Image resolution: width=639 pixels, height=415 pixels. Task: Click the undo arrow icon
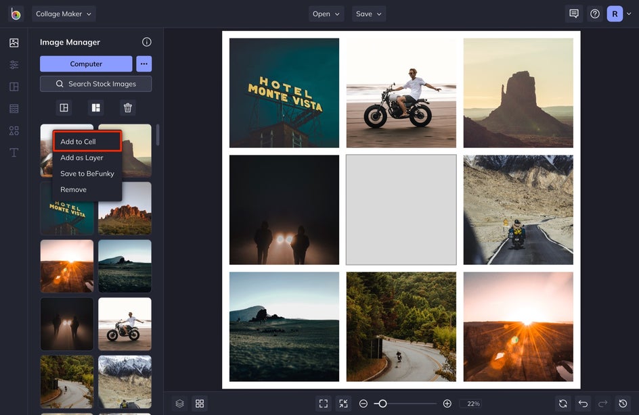tap(583, 404)
